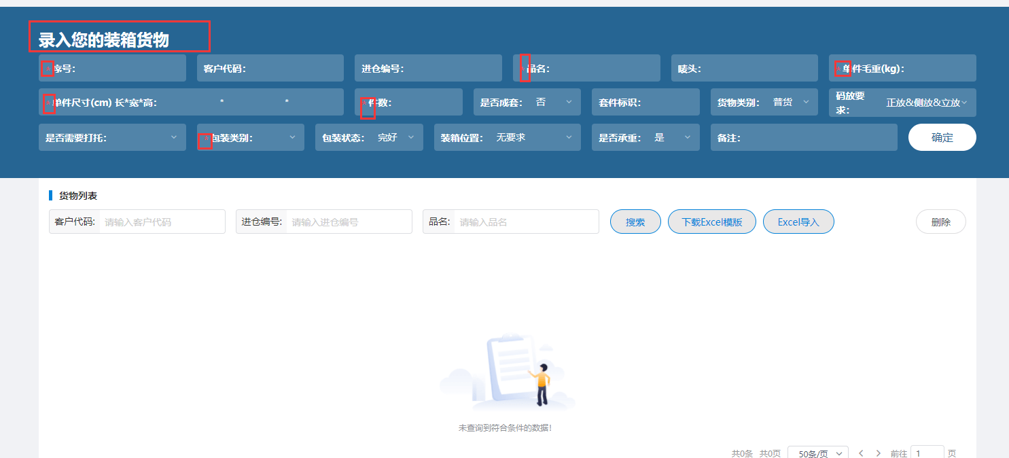Click the 搜索 button

pyautogui.click(x=635, y=222)
